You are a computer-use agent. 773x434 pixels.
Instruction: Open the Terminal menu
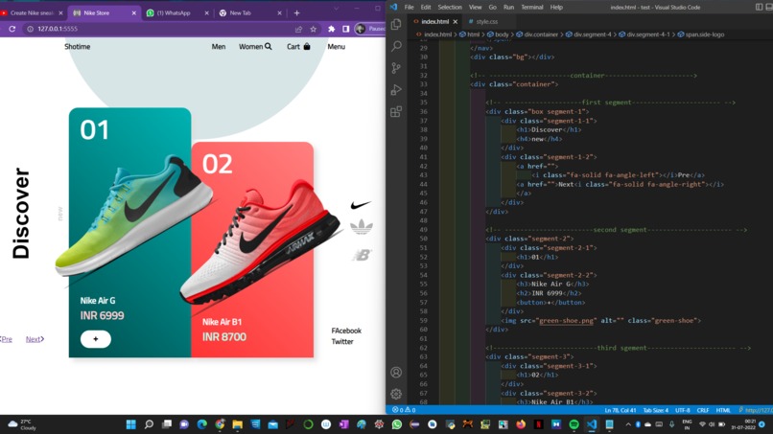click(x=532, y=7)
